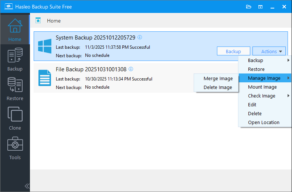The width and height of the screenshot is (292, 192).
Task: Close the Hasleo Backup Suite window
Action: tap(284, 7)
